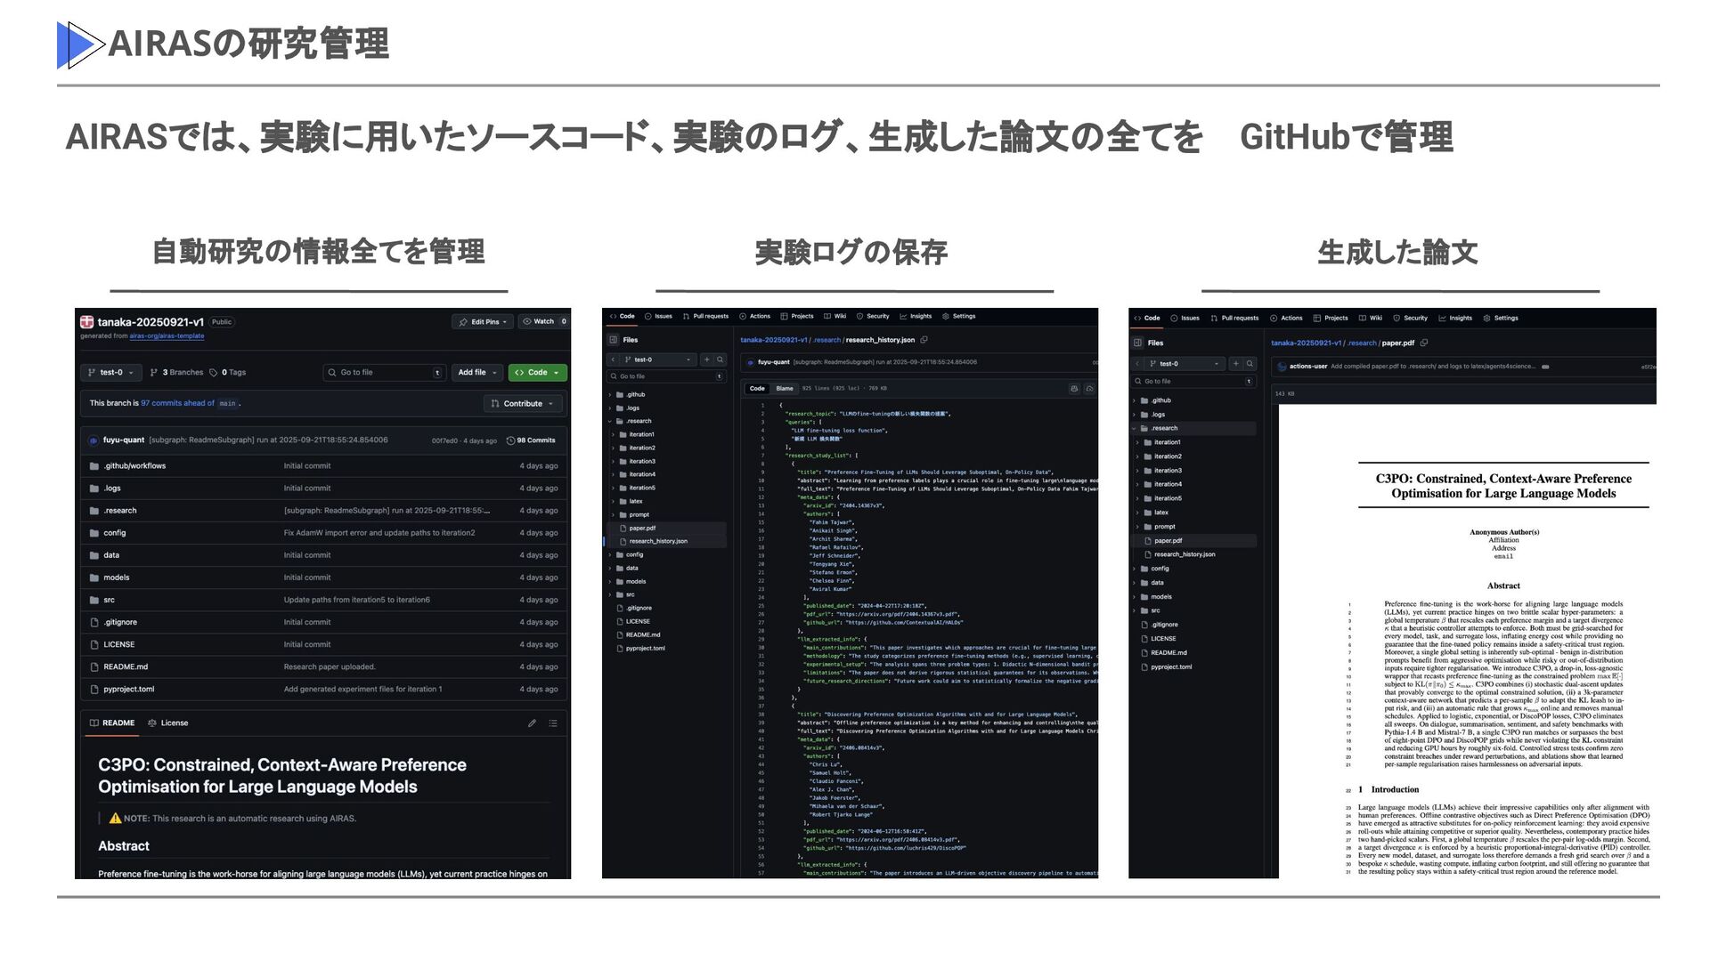
Task: Click the 98 Commits history icon
Action: pyautogui.click(x=511, y=440)
